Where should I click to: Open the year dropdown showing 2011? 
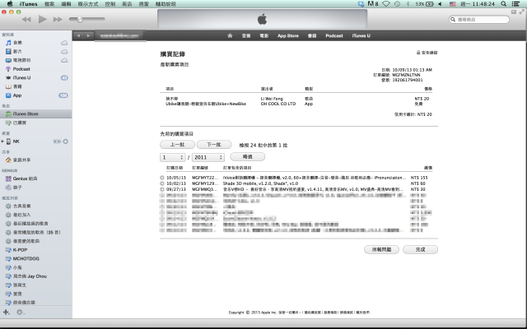[x=208, y=157]
